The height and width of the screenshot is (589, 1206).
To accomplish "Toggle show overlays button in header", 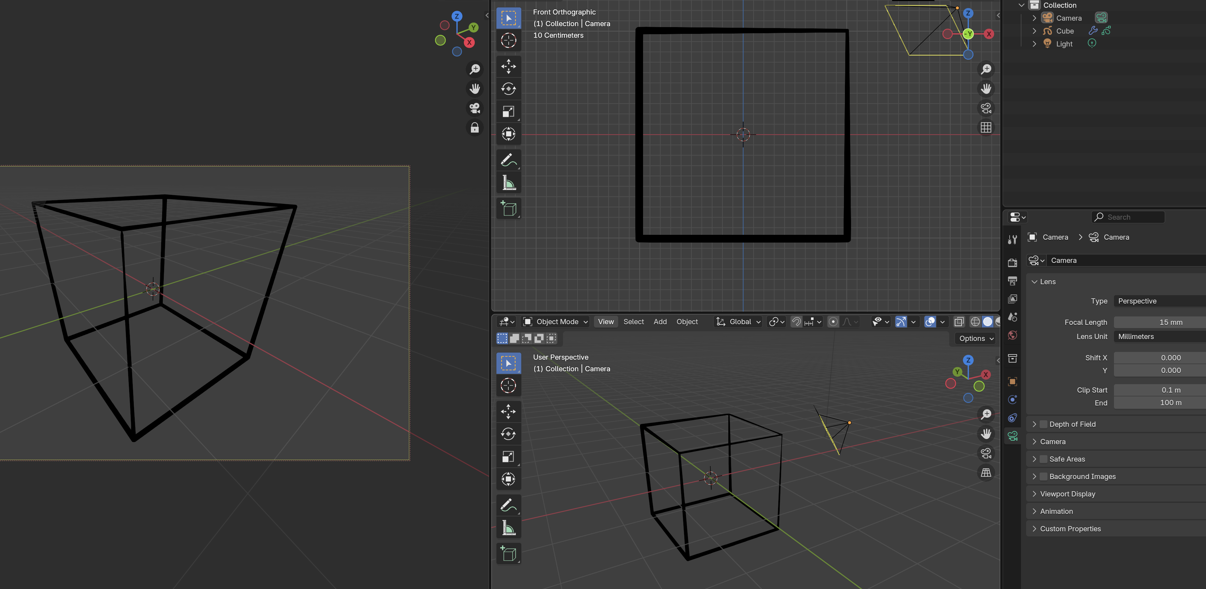I will click(930, 322).
